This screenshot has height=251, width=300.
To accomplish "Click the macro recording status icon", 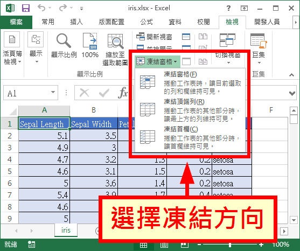I will [31, 245].
